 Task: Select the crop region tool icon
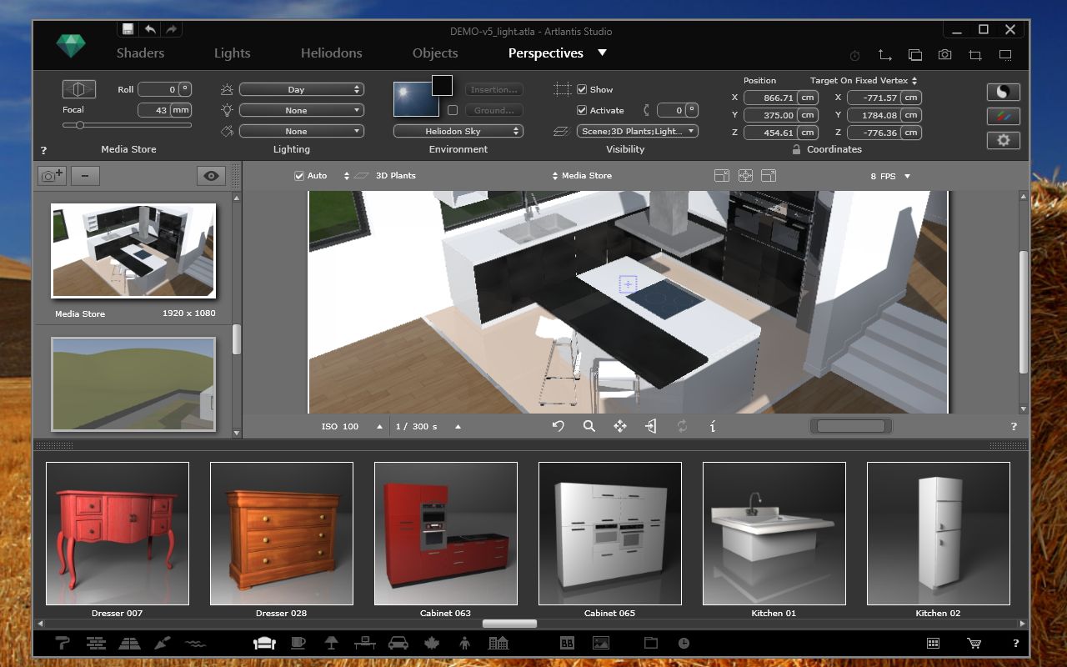click(974, 55)
